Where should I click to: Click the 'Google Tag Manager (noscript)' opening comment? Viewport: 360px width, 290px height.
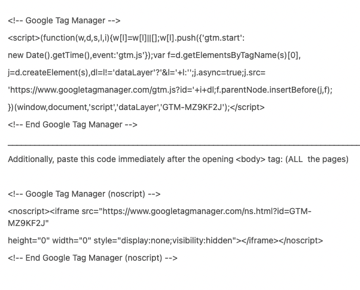point(84,194)
